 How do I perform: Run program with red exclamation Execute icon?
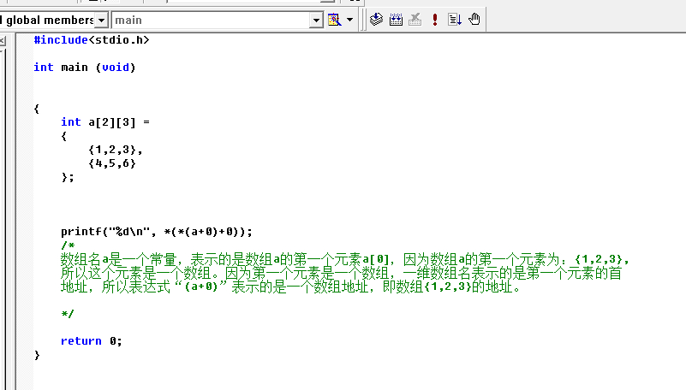[x=435, y=20]
